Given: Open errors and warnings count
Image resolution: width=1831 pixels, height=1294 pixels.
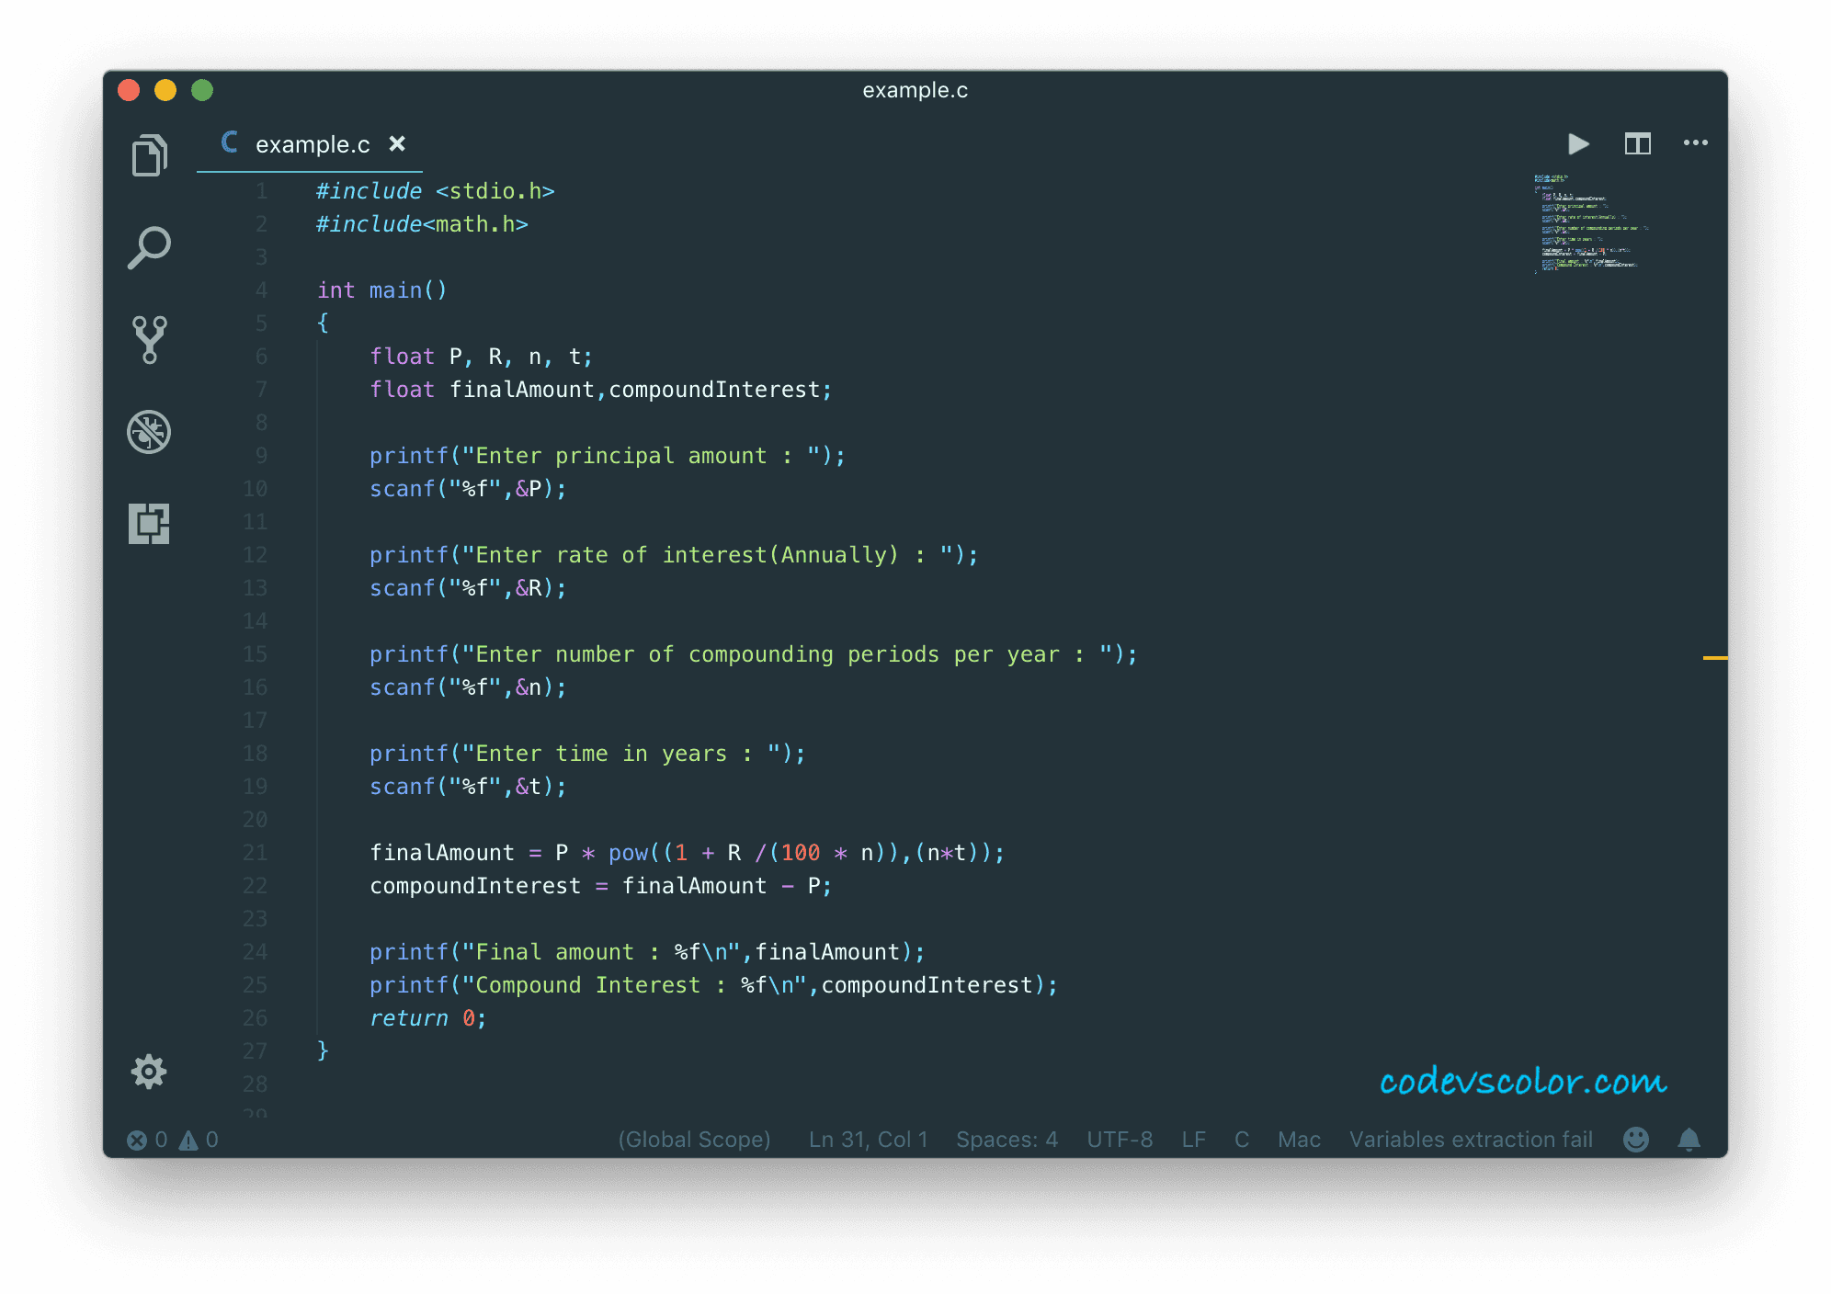Looking at the screenshot, I should pyautogui.click(x=173, y=1140).
